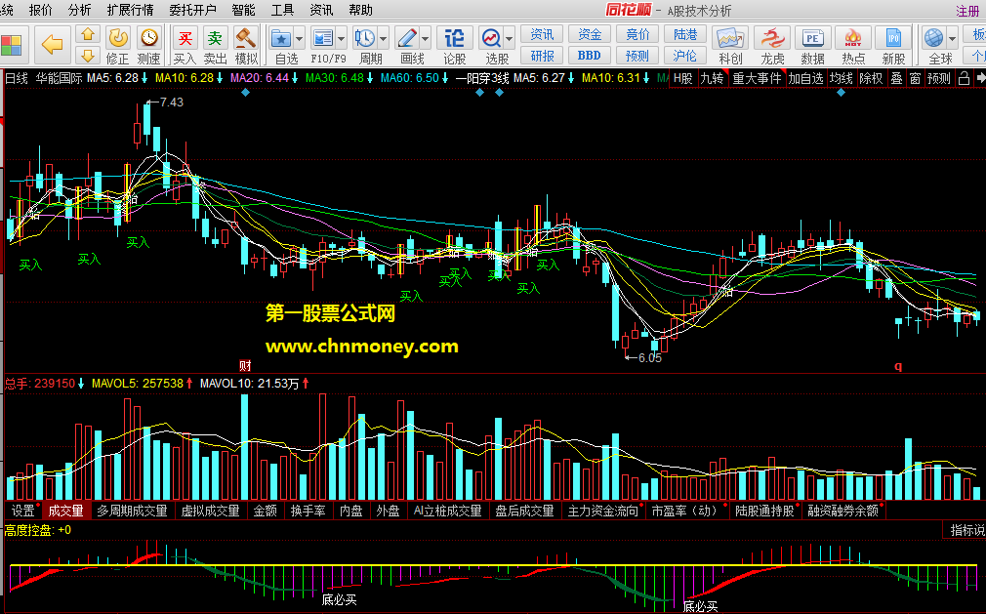The image size is (986, 614).
Task: Click the red q marker on chart
Action: (898, 366)
